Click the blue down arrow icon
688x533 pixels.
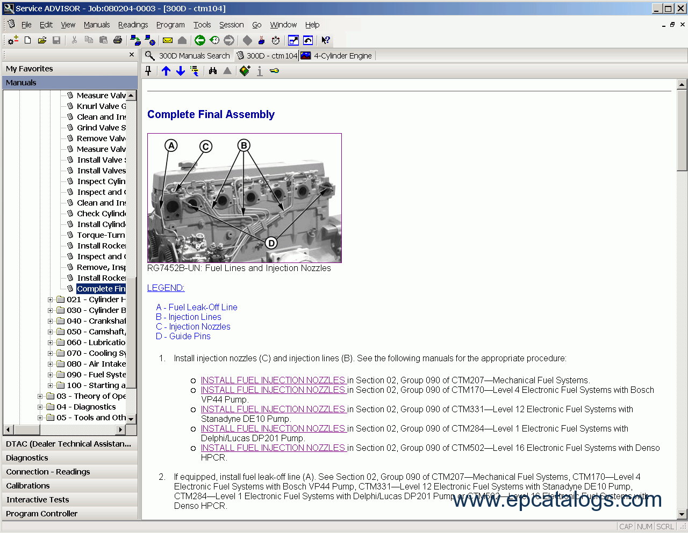tap(181, 71)
